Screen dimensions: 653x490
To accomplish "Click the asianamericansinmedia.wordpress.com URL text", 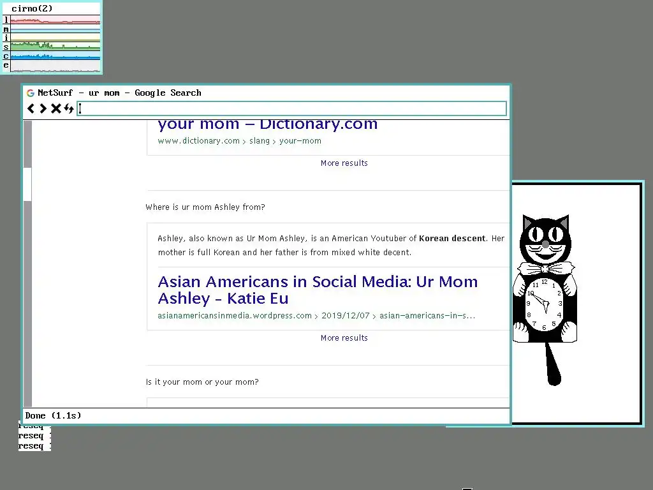I will point(316,316).
